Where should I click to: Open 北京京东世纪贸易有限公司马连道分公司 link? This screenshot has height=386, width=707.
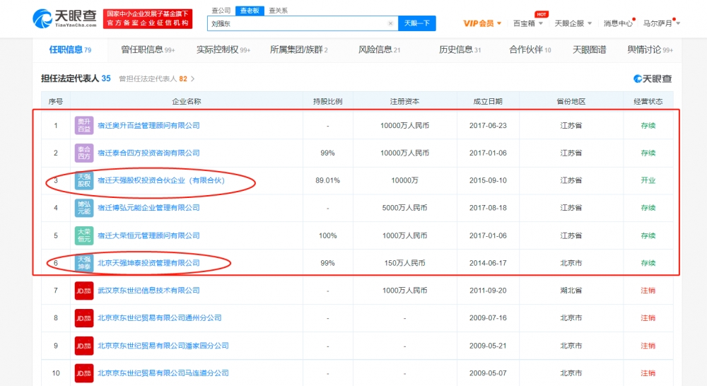[x=163, y=373]
